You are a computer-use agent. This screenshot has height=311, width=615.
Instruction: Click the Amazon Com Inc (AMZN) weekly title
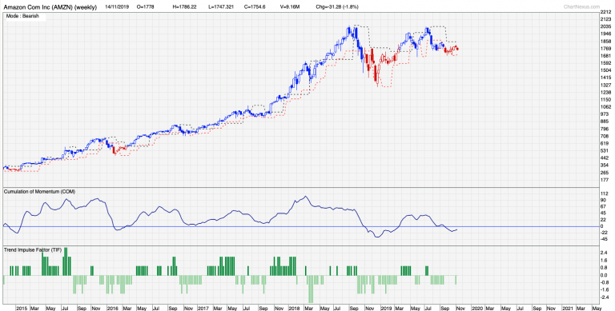50,6
